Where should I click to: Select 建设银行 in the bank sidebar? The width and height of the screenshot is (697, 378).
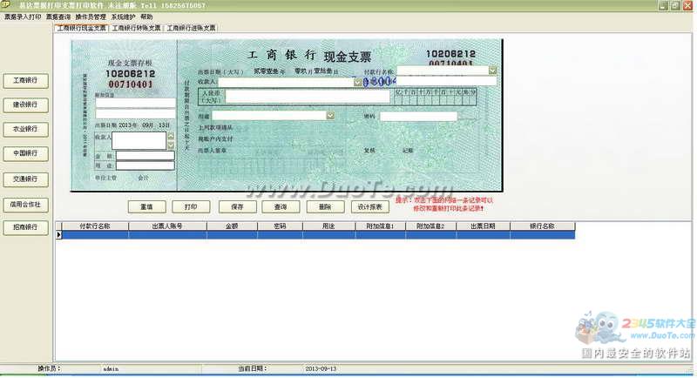pyautogui.click(x=25, y=105)
